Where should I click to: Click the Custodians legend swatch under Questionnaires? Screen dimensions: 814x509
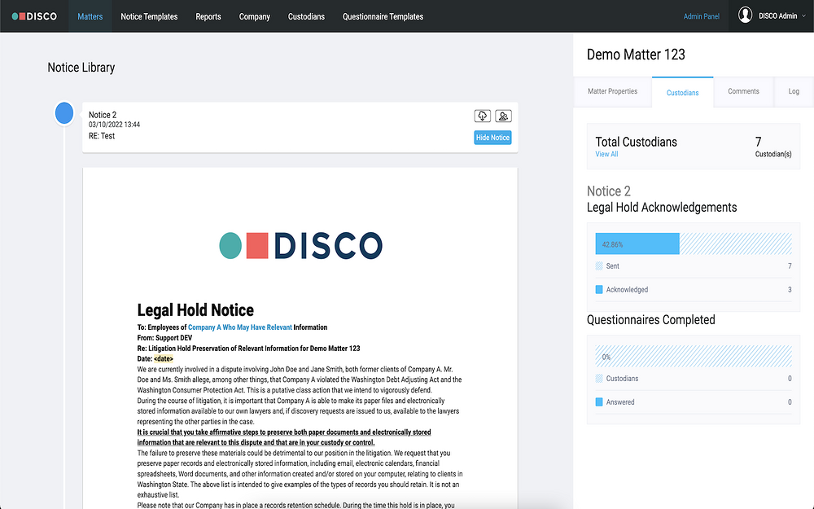click(599, 379)
